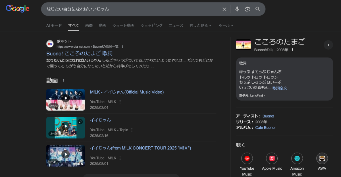Click the こころのたまご panel title

tap(280, 42)
